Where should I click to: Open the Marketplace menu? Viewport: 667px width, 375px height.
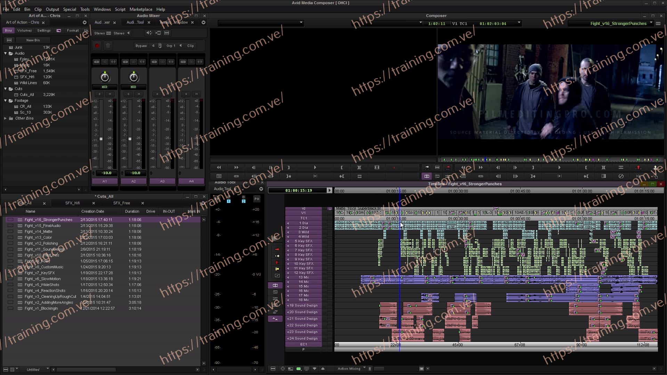[141, 9]
